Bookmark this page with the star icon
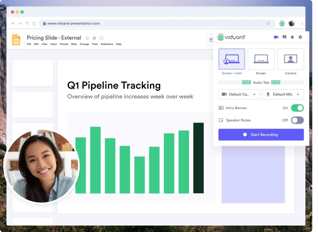The image size is (318, 232). 269,23
